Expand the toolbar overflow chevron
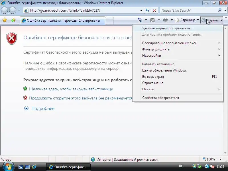This screenshot has height=171, width=228. point(225,18)
